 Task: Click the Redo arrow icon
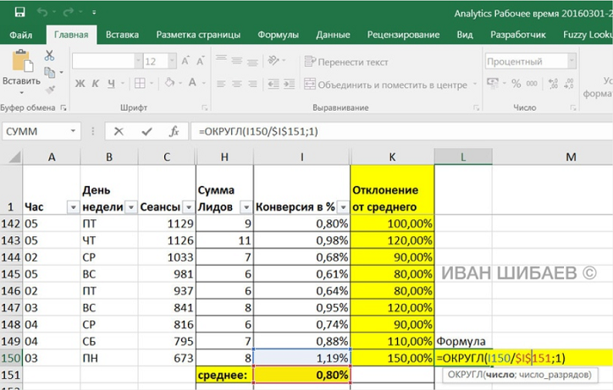coord(69,13)
